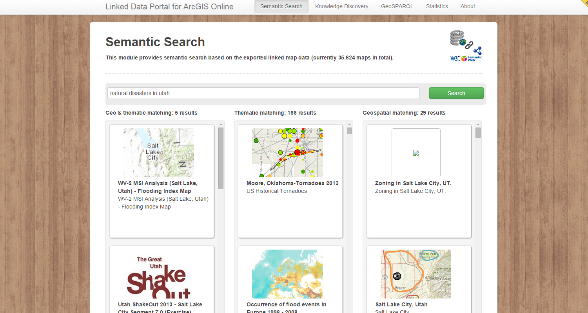Open the About page
Screen dimensions: 588x313
pyautogui.click(x=468, y=6)
